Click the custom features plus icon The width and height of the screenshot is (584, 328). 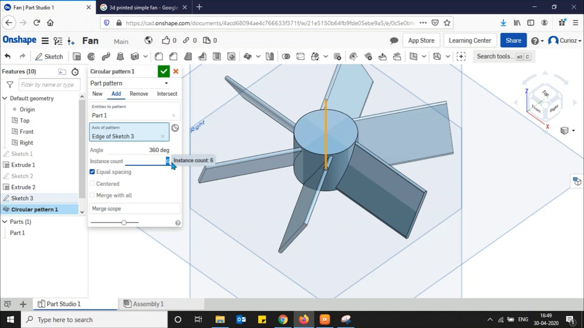[461, 56]
